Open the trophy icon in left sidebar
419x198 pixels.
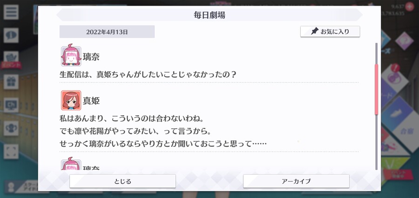11,128
